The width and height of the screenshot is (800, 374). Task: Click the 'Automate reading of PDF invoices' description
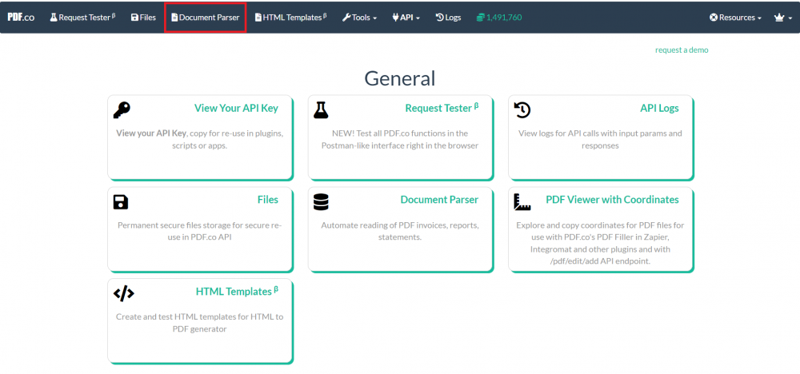click(400, 231)
